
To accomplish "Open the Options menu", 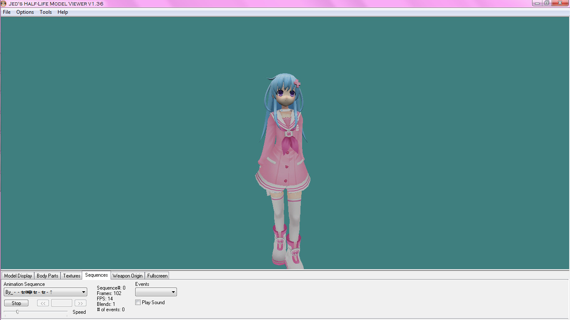I will 25,12.
